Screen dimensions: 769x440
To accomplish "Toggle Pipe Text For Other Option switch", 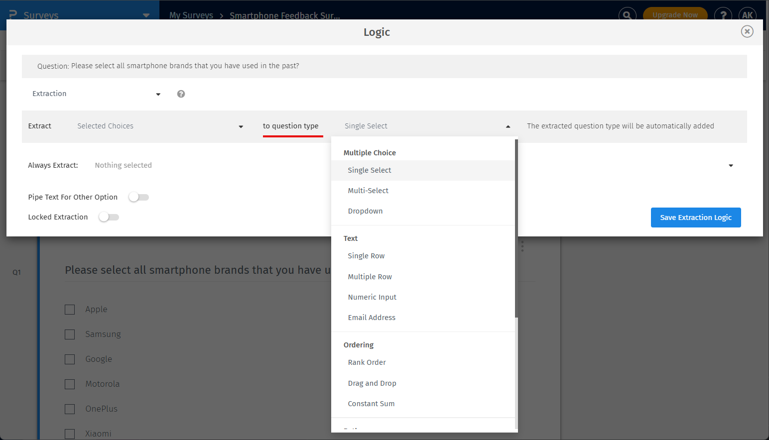I will (138, 197).
